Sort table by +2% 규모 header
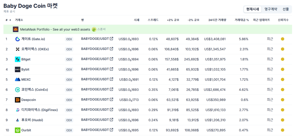294x138 pixels. (x=173, y=20)
